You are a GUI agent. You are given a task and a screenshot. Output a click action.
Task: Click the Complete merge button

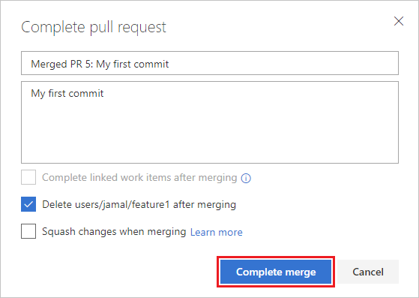pyautogui.click(x=276, y=272)
